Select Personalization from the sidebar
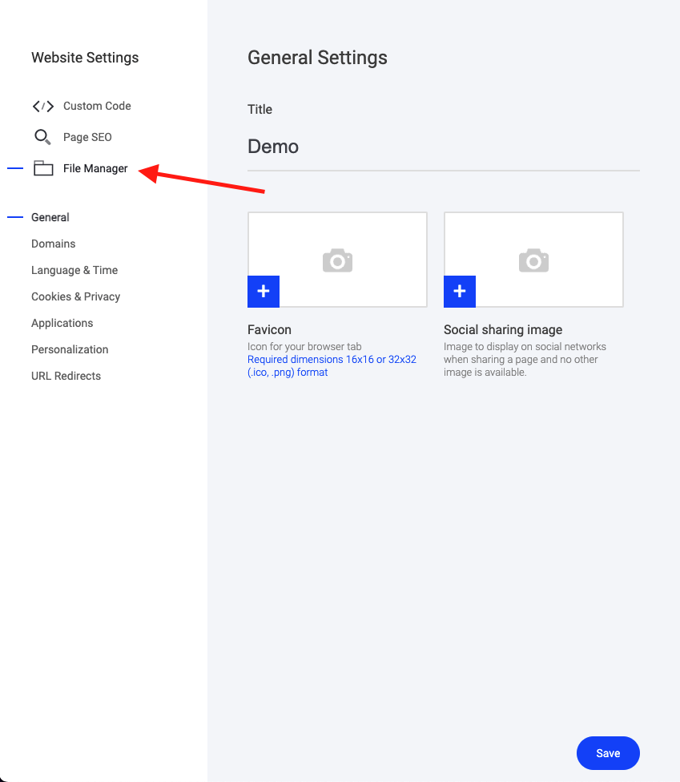The image size is (680, 782). pos(70,349)
